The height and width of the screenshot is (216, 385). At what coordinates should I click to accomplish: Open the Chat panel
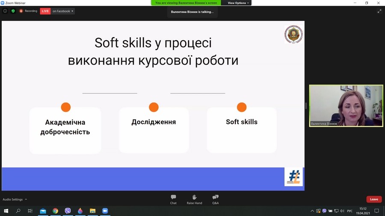173,199
